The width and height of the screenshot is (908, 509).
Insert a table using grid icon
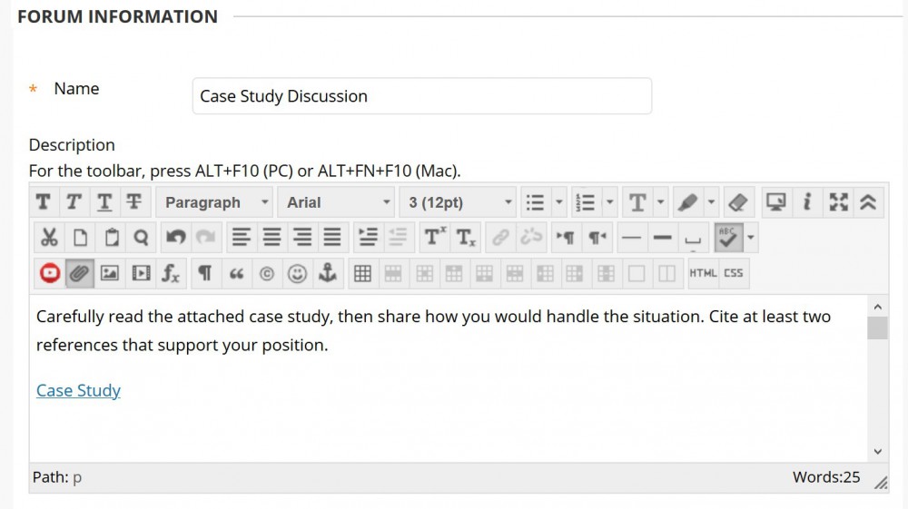(x=362, y=273)
